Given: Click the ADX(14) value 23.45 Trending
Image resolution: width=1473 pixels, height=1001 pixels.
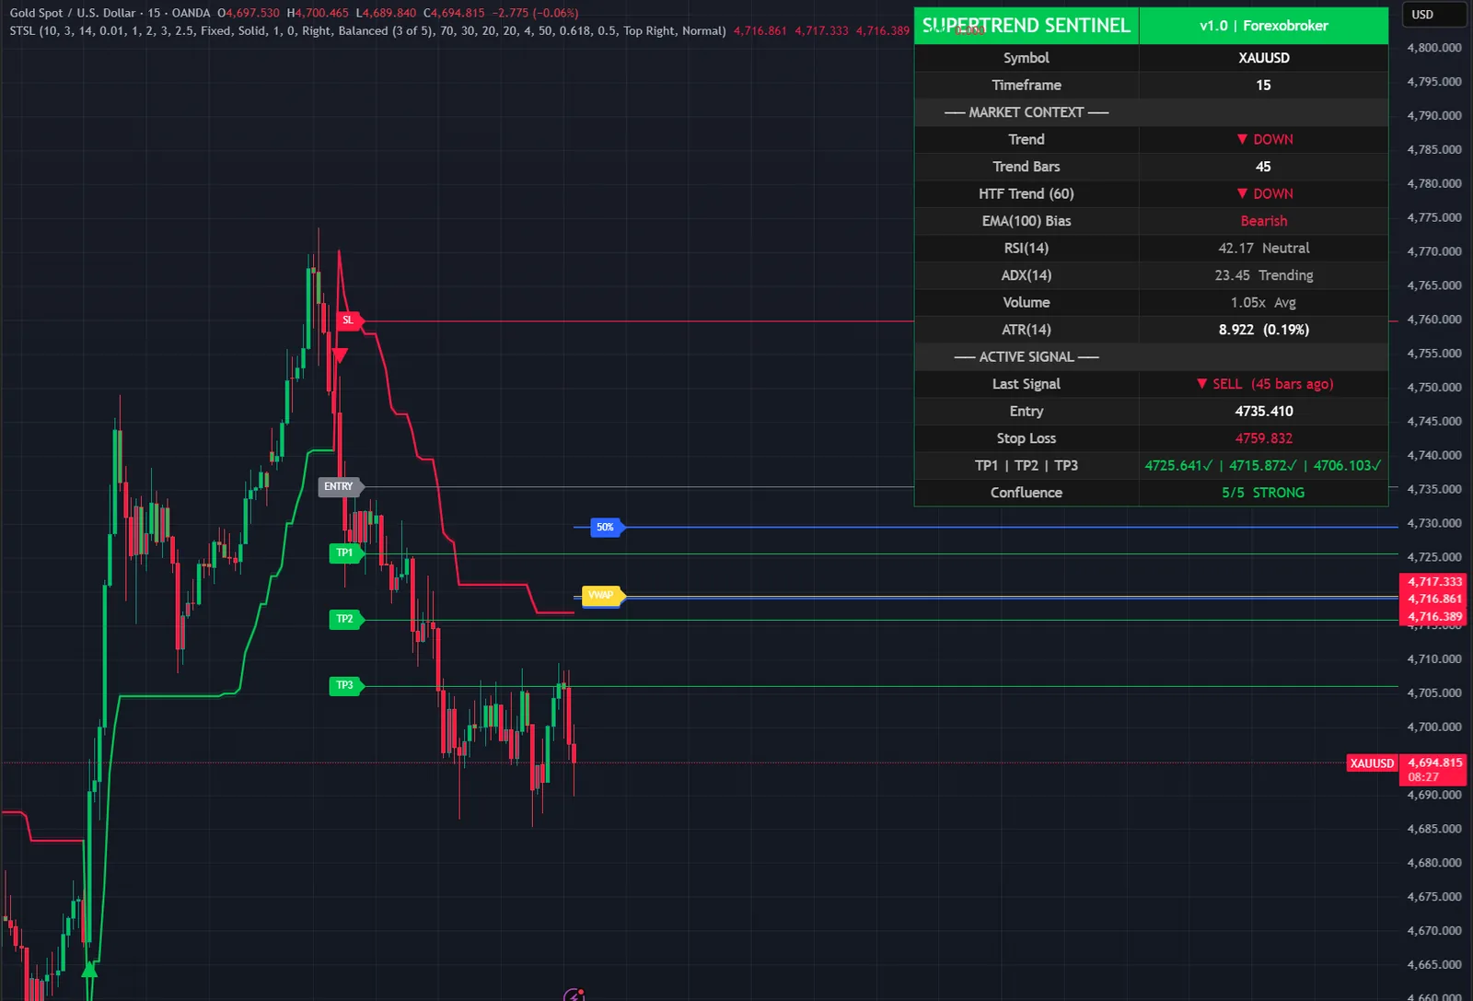Looking at the screenshot, I should click(1263, 275).
